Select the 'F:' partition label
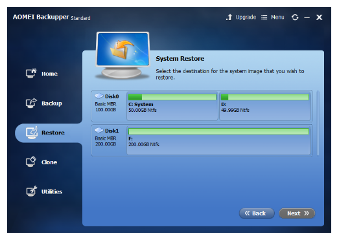339x238 pixels. coord(130,139)
